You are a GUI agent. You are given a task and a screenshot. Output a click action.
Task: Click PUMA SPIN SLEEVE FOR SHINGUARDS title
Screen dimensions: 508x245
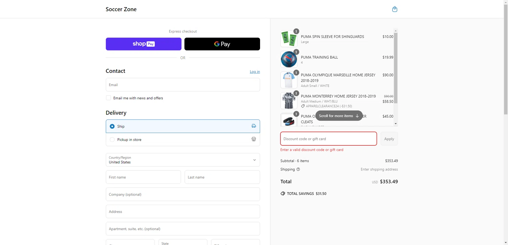coord(333,37)
